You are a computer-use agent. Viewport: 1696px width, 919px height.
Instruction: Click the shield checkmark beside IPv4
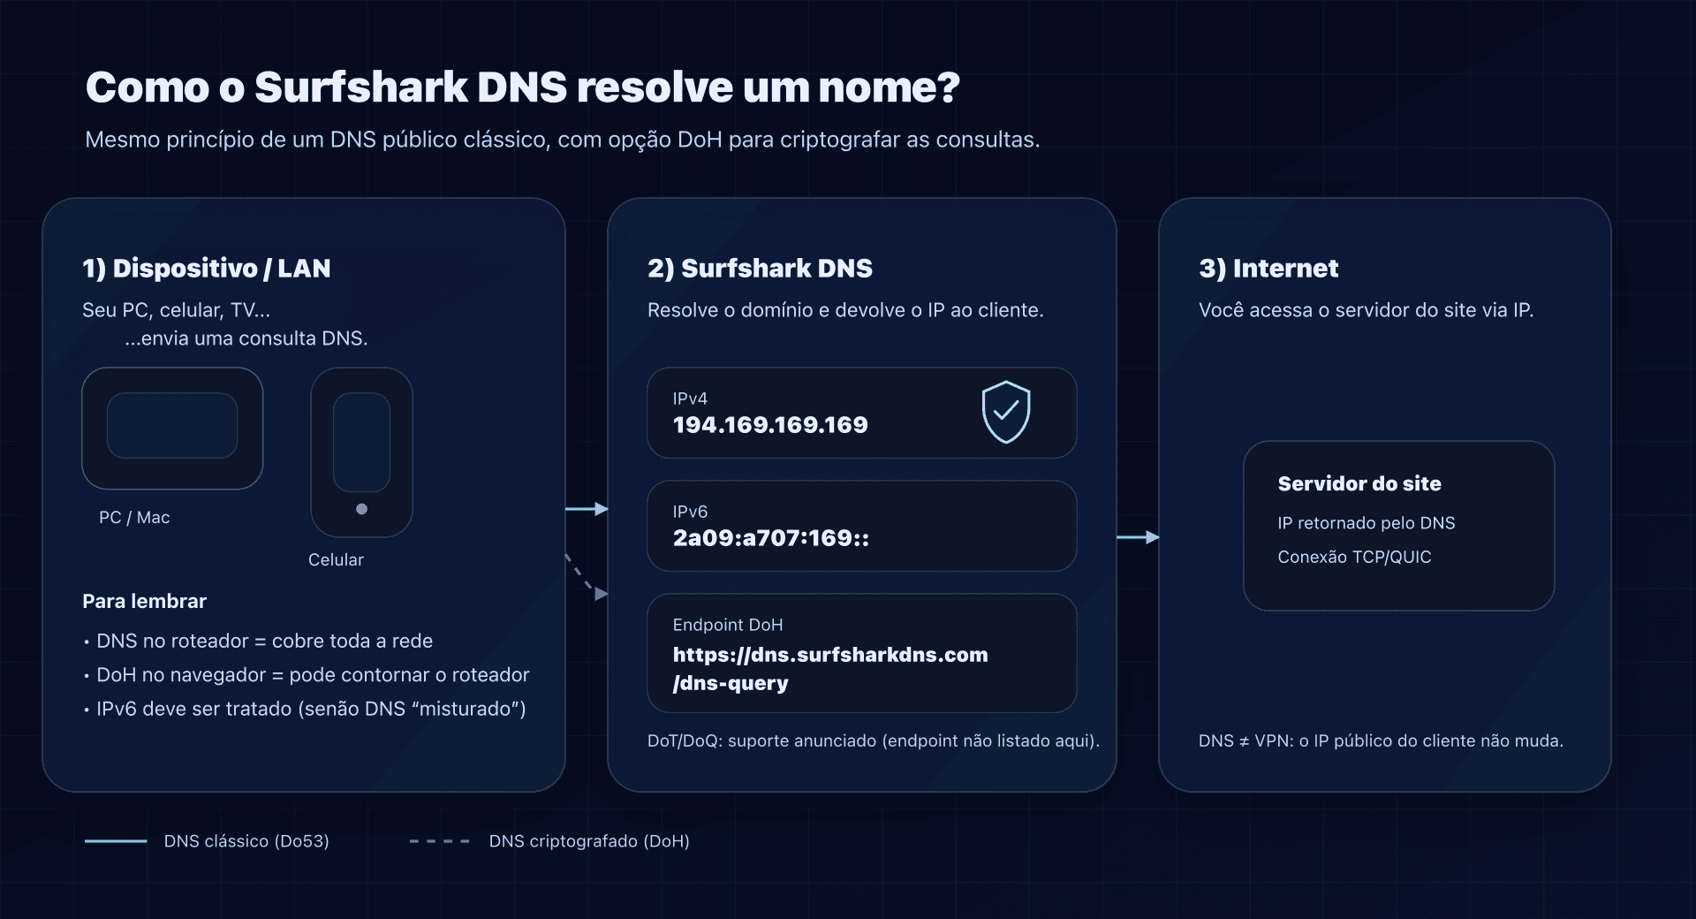tap(1006, 412)
